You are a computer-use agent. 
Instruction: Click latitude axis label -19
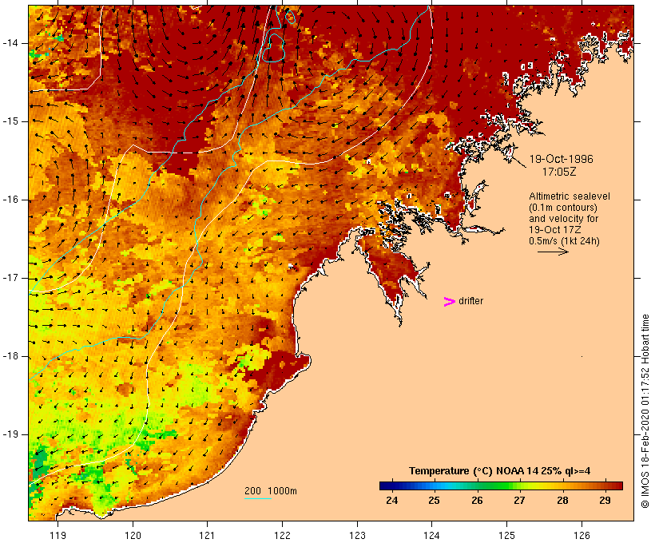10,434
